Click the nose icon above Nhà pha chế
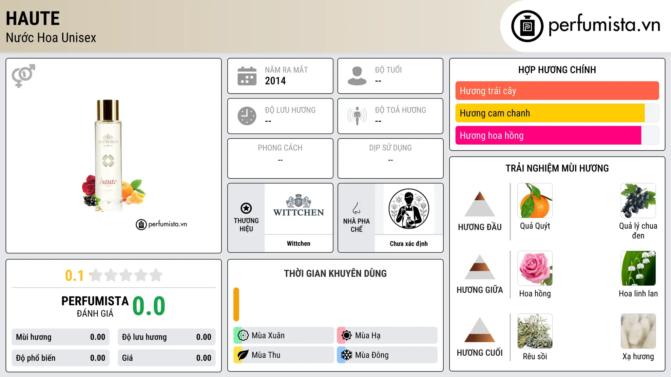The width and height of the screenshot is (671, 377). pos(356,208)
